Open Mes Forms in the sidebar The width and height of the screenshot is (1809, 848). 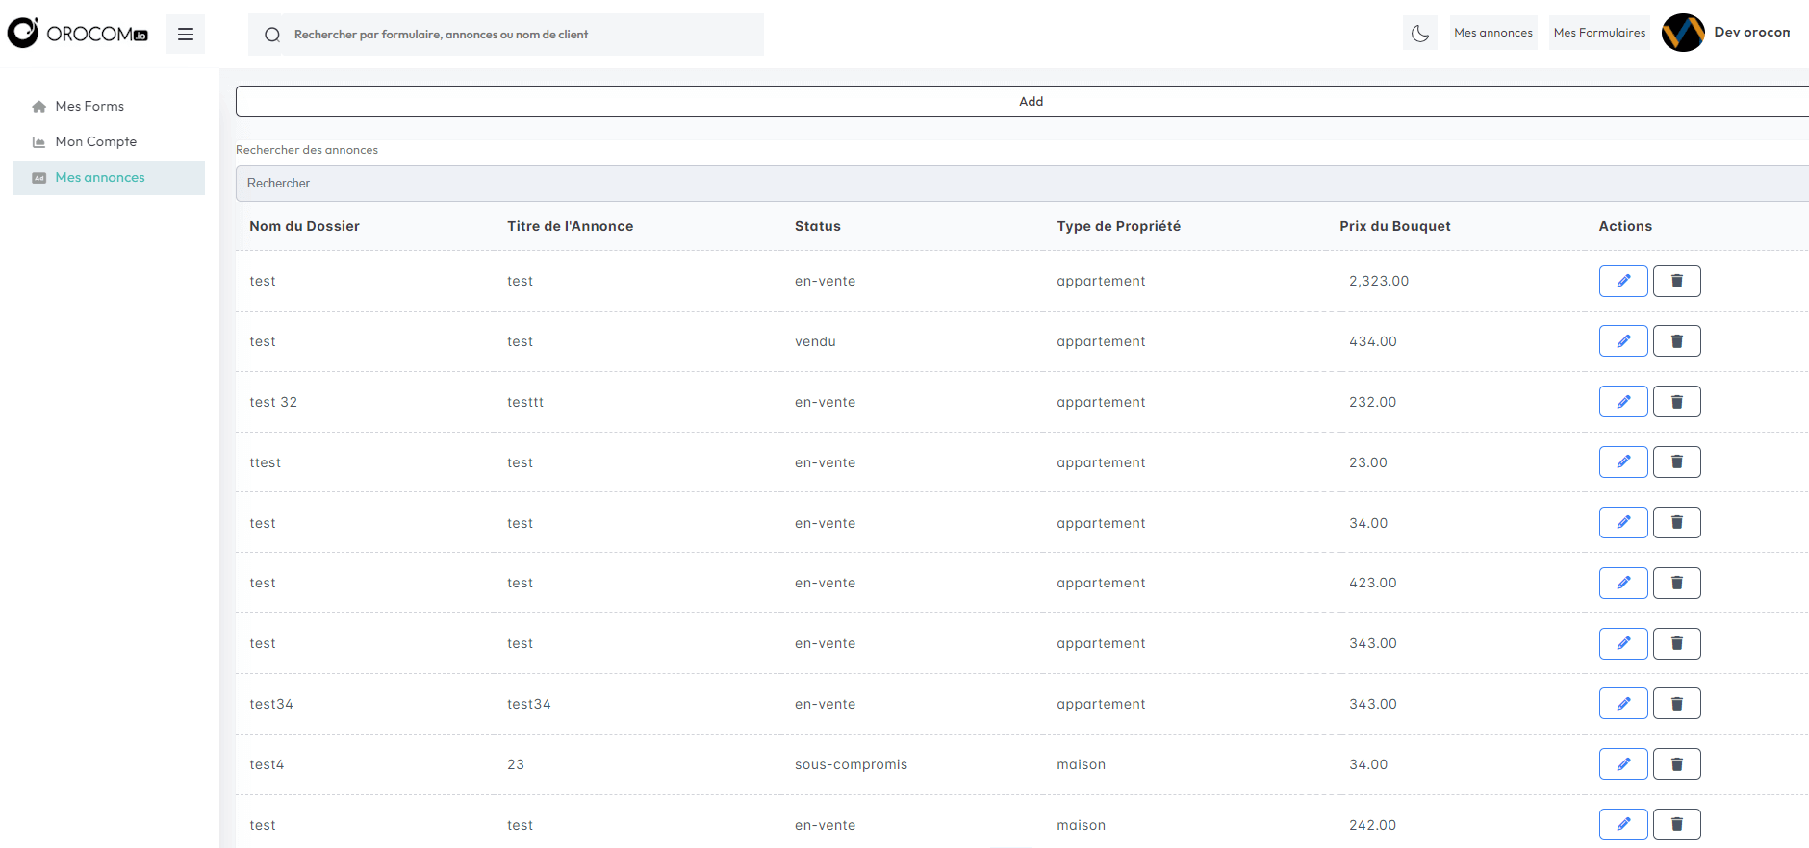[x=89, y=107]
